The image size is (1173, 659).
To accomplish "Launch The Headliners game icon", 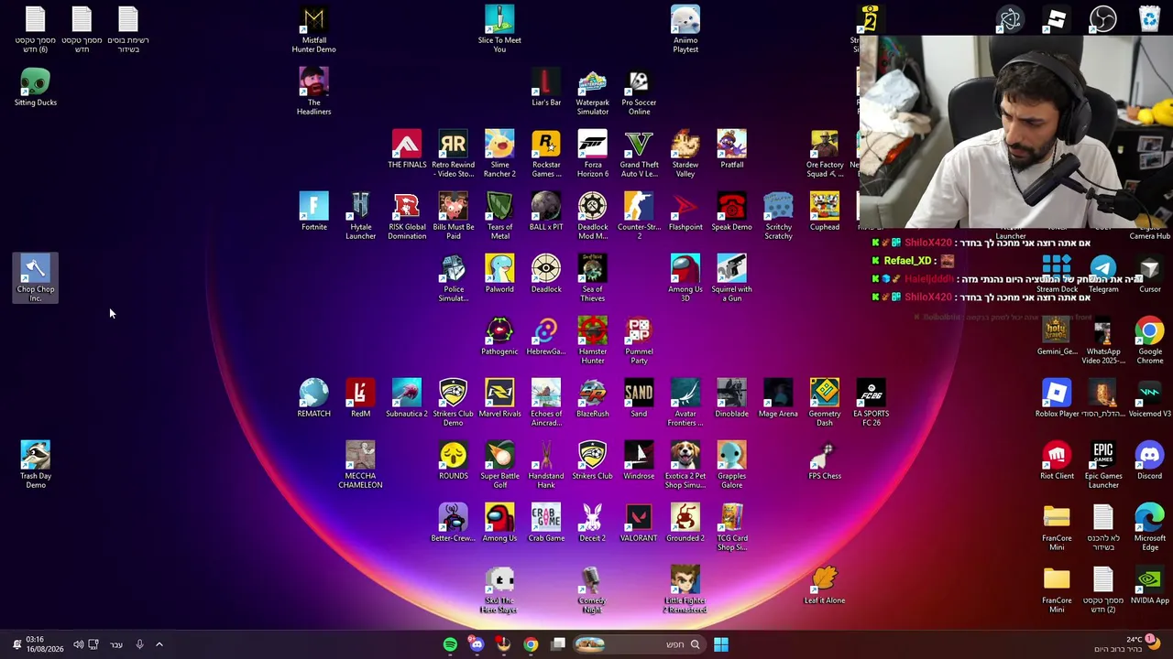I will coord(313,92).
